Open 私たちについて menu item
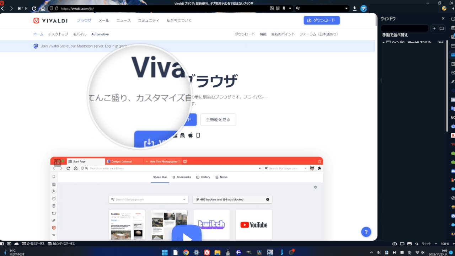455x256 pixels. click(x=179, y=20)
